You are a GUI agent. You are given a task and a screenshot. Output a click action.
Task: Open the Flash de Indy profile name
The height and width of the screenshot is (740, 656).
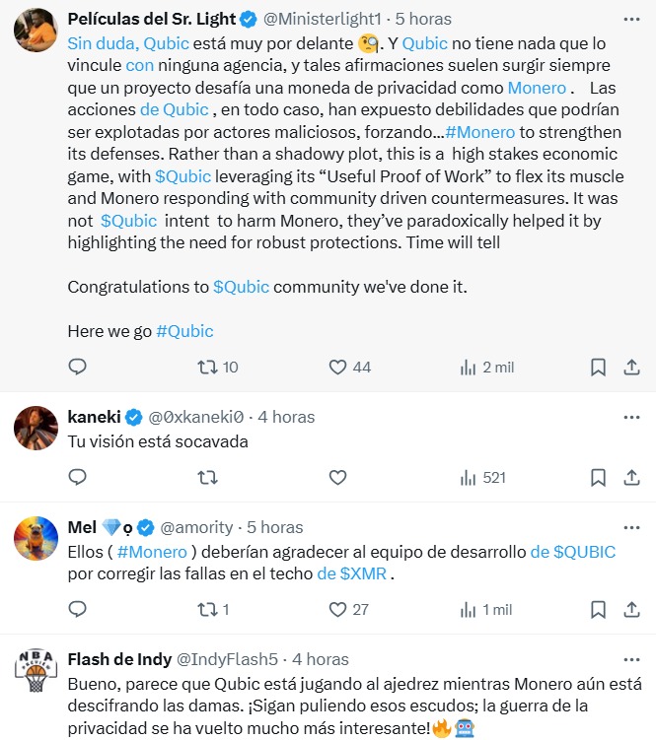(x=118, y=659)
